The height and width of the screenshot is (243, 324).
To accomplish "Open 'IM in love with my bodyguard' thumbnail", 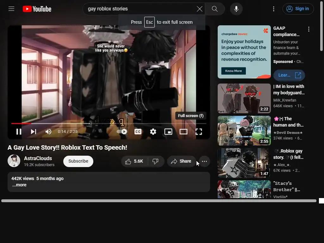I will (x=244, y=98).
